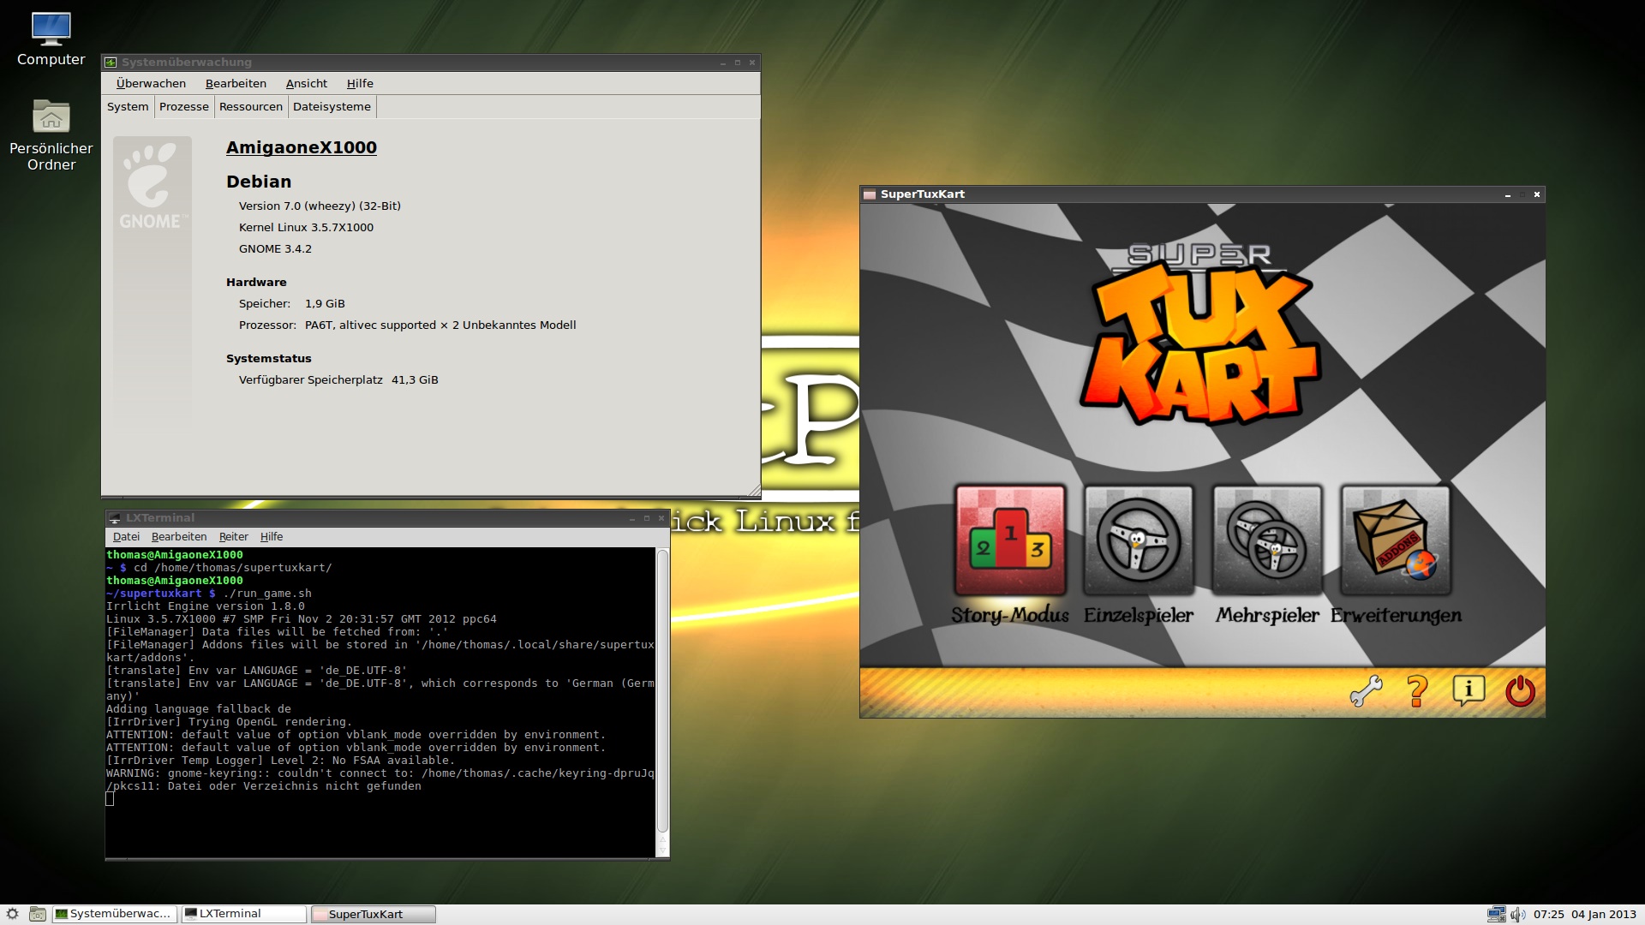Image resolution: width=1645 pixels, height=925 pixels.
Task: Click the LXTerminal vertical scrollbar
Action: point(662,692)
